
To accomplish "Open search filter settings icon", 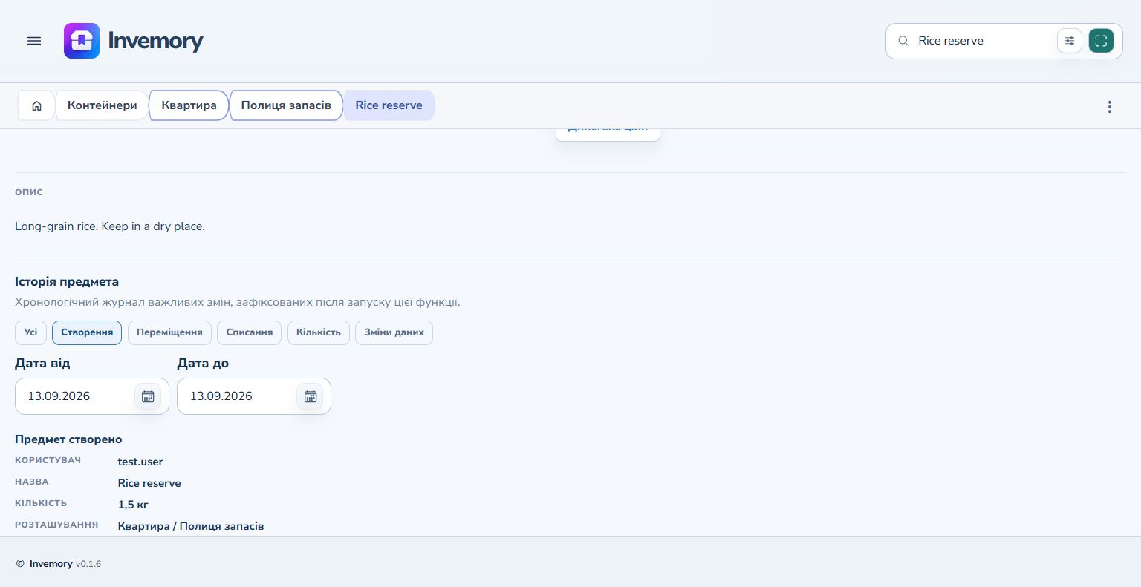I will [x=1070, y=41].
